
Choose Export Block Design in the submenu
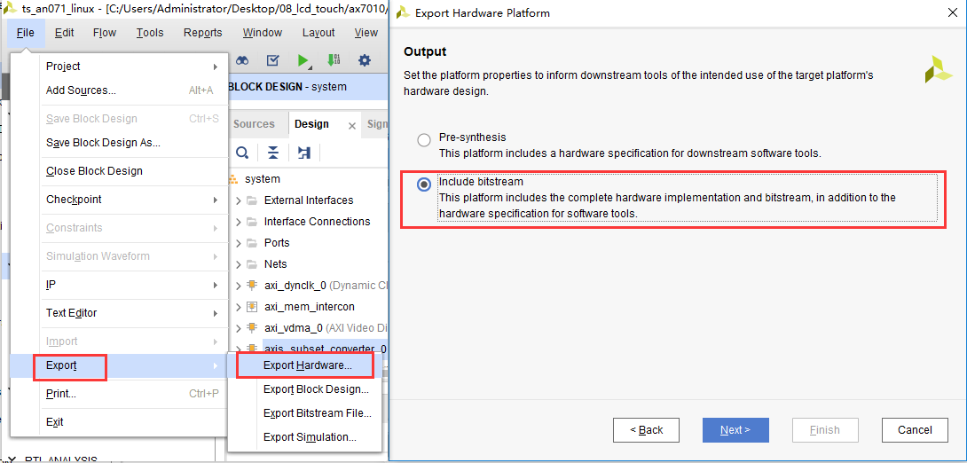(x=304, y=389)
